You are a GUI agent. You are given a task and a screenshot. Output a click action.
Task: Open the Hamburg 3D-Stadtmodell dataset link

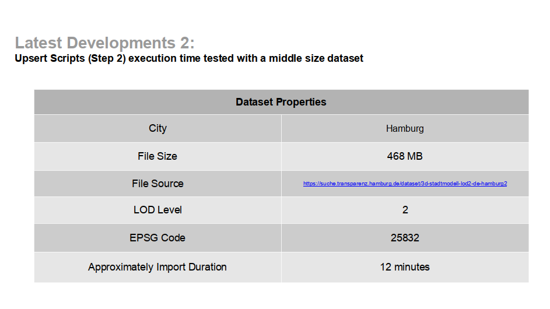click(x=405, y=184)
